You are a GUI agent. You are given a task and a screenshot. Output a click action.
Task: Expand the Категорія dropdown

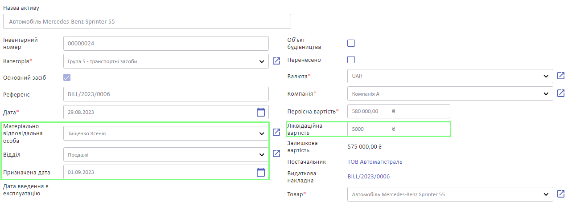point(166,61)
